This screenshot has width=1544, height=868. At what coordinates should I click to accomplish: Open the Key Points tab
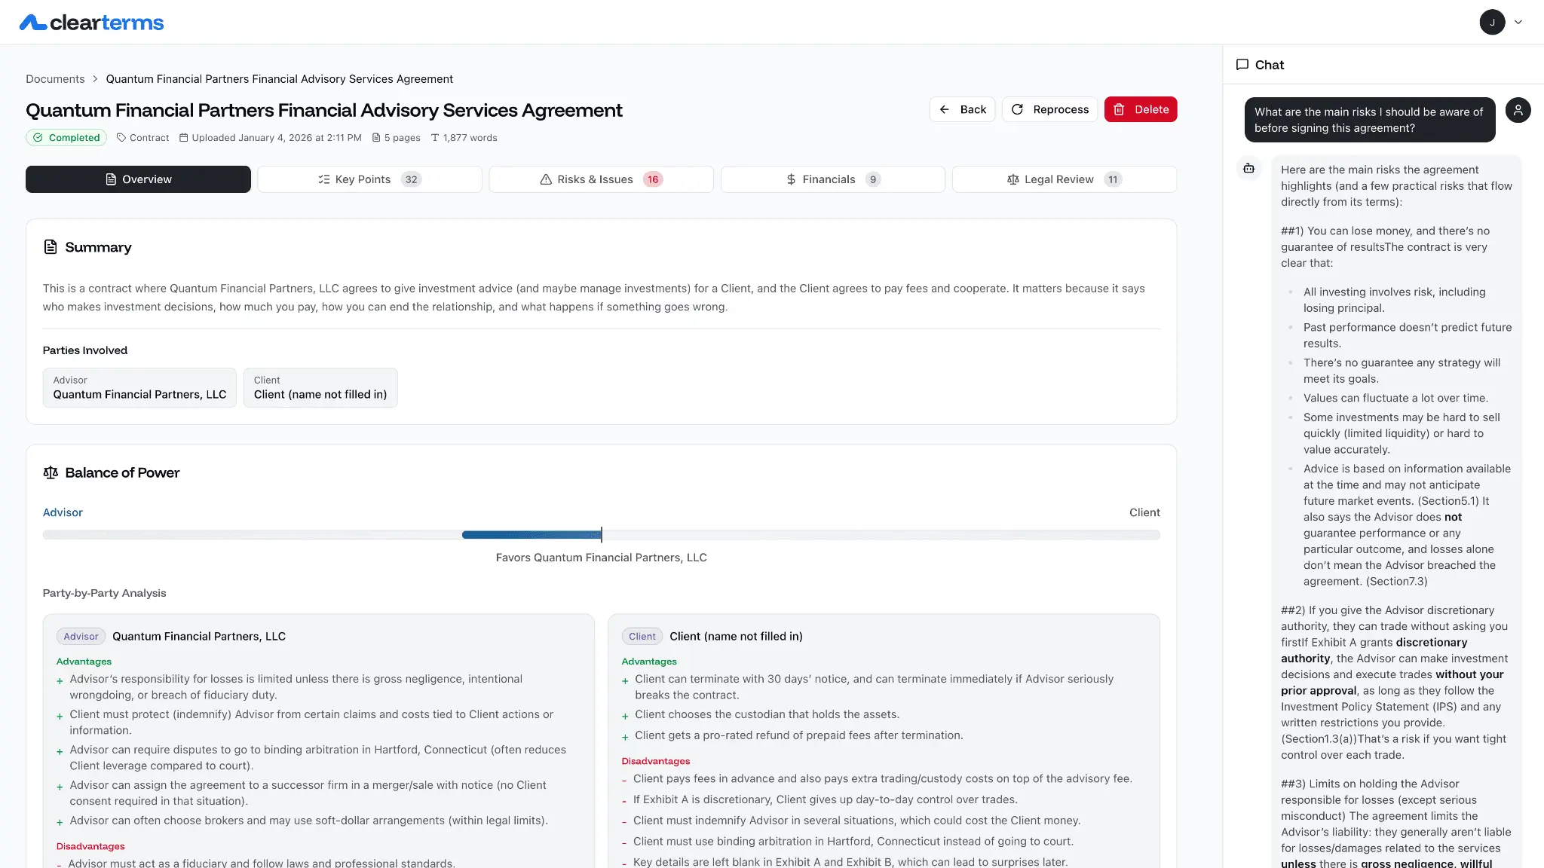point(369,179)
